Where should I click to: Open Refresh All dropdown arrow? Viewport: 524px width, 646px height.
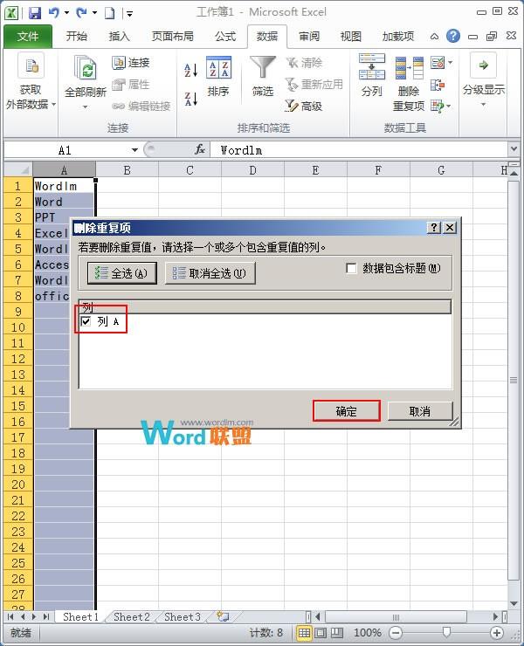(85, 107)
